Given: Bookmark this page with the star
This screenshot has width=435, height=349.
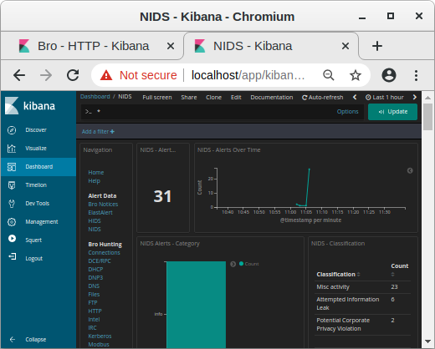Looking at the screenshot, I should [356, 75].
